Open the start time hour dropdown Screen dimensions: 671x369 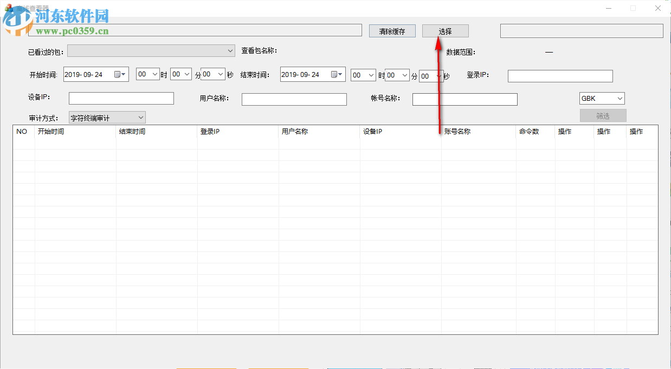[x=148, y=75]
